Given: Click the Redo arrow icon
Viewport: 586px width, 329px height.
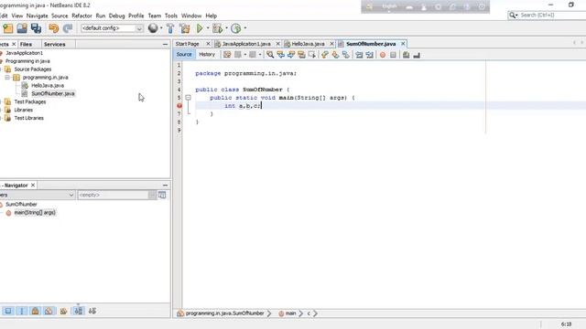Looking at the screenshot, I should click(x=68, y=28).
